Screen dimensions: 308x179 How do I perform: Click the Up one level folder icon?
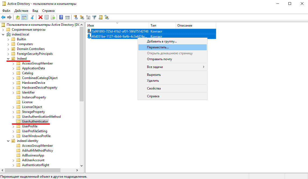[18, 17]
